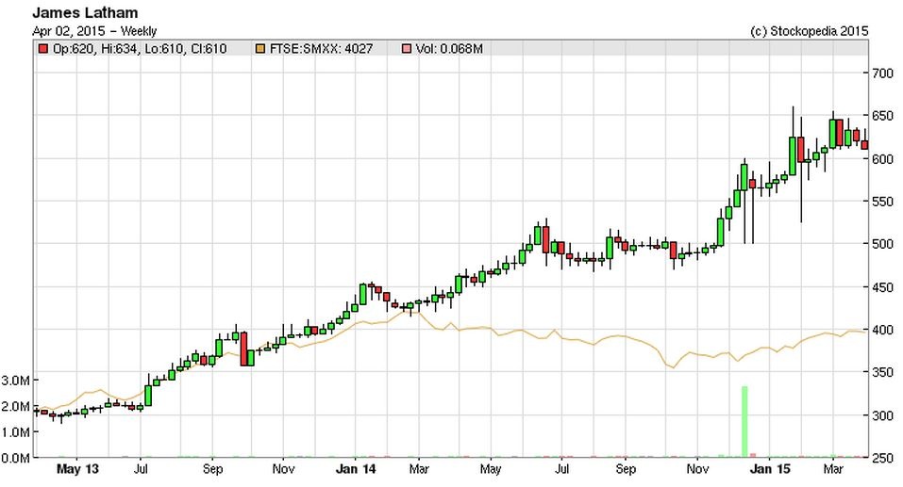Click the 'May 13' date axis label
The image size is (903, 487).
(77, 470)
